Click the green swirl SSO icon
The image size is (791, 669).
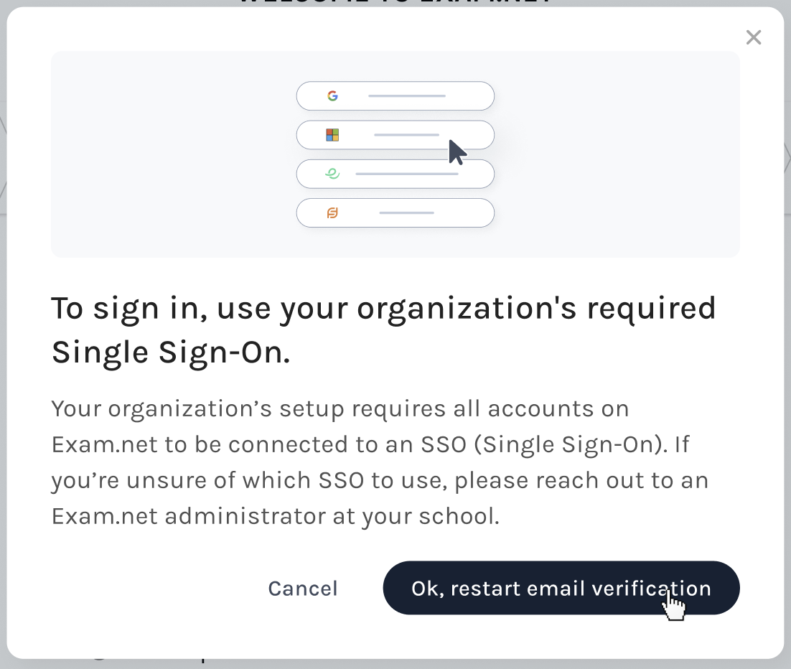[332, 174]
